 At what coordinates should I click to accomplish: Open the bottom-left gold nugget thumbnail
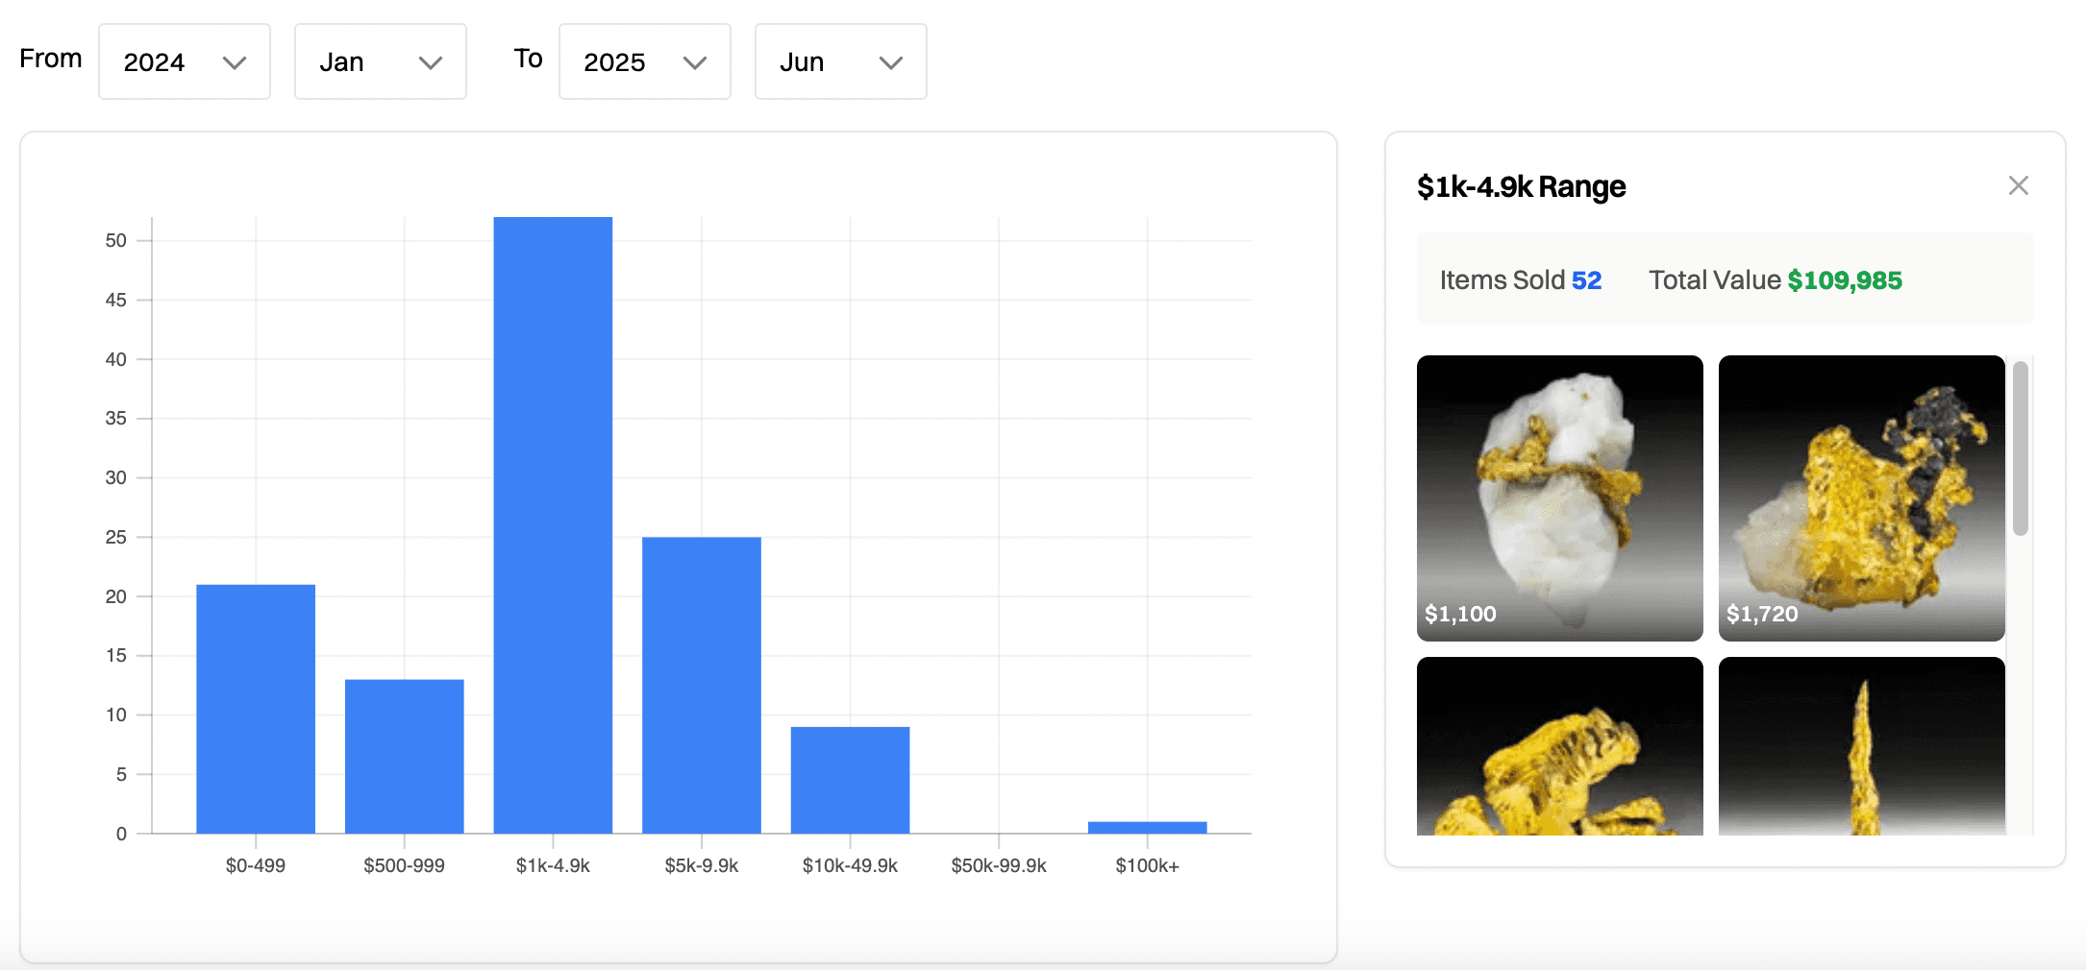tap(1559, 746)
